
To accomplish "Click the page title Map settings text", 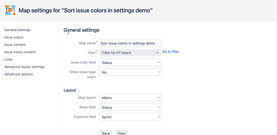I will [86, 10].
